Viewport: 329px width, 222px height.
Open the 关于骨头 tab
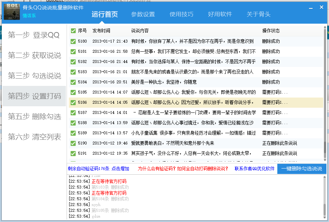click(x=258, y=14)
